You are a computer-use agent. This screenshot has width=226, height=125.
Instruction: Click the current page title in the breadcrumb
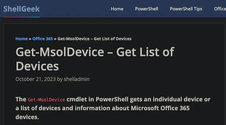click(94, 39)
